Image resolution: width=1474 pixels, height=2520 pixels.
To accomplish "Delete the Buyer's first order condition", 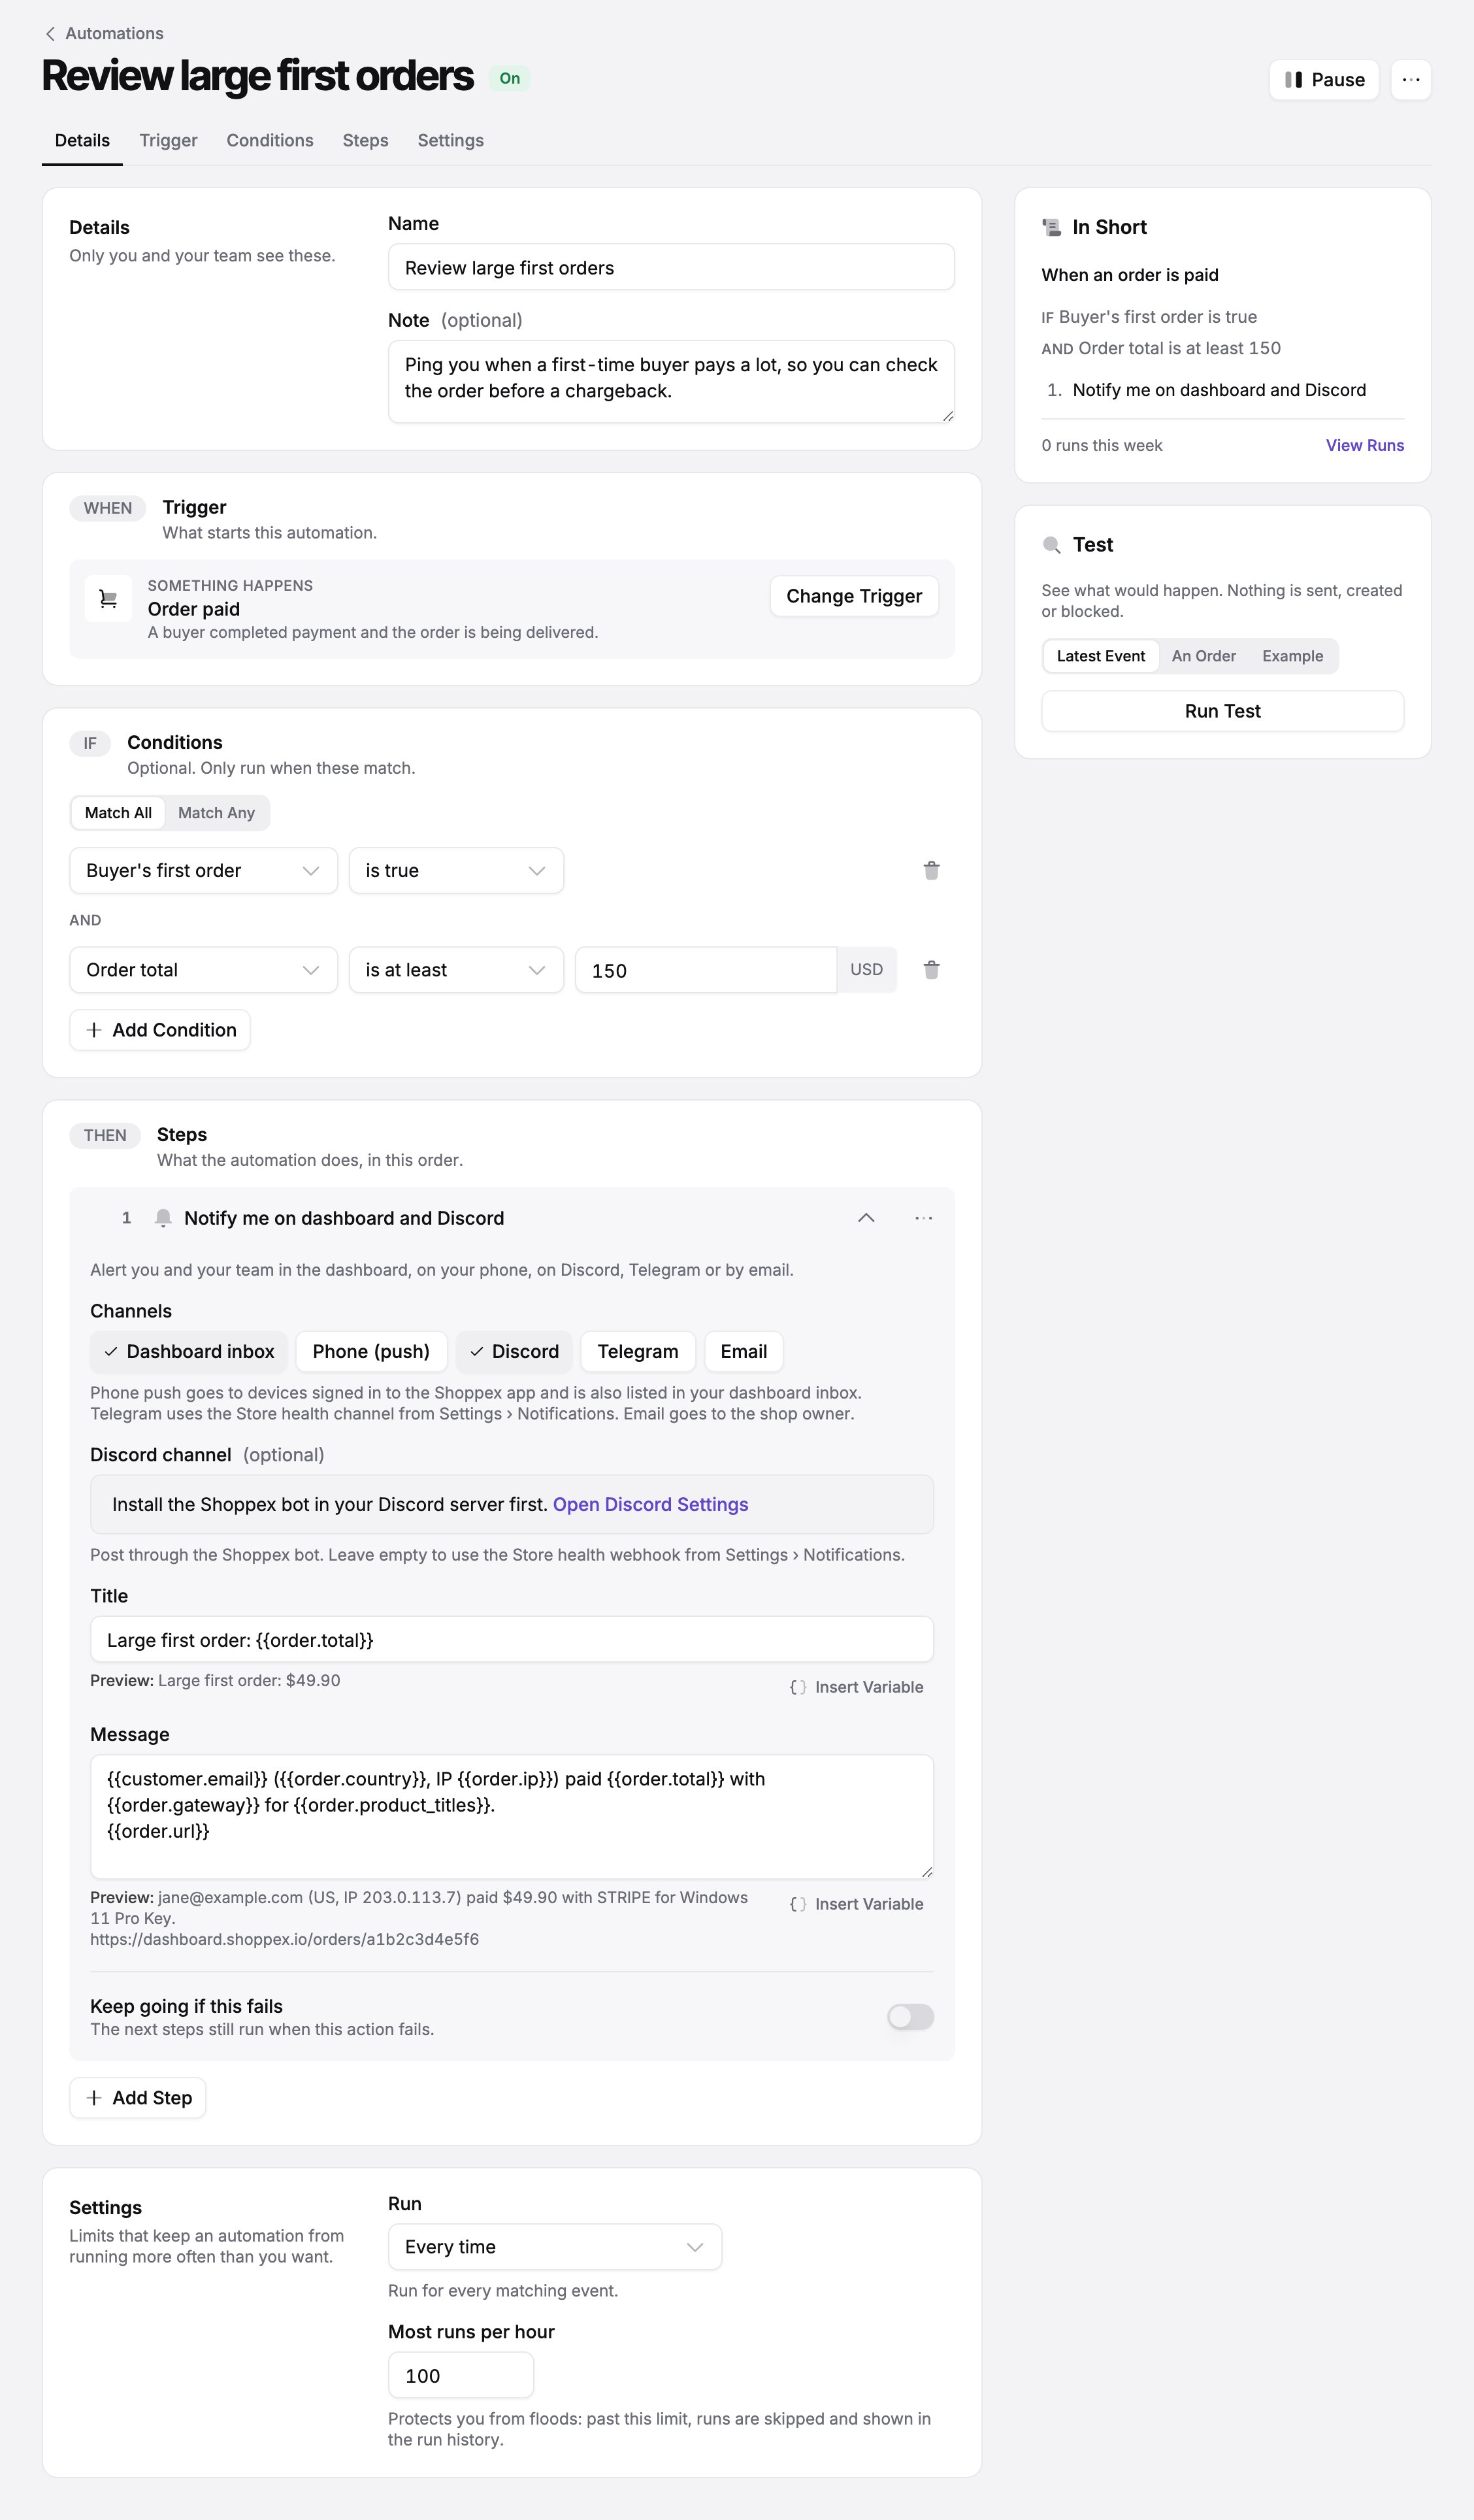I will [x=931, y=870].
